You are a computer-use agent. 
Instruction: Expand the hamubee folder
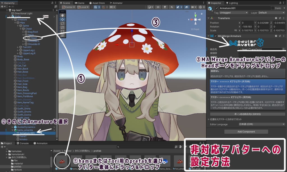click(x=7, y=151)
